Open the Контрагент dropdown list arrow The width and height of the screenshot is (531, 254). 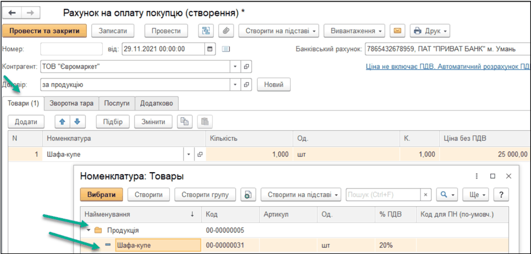click(235, 67)
